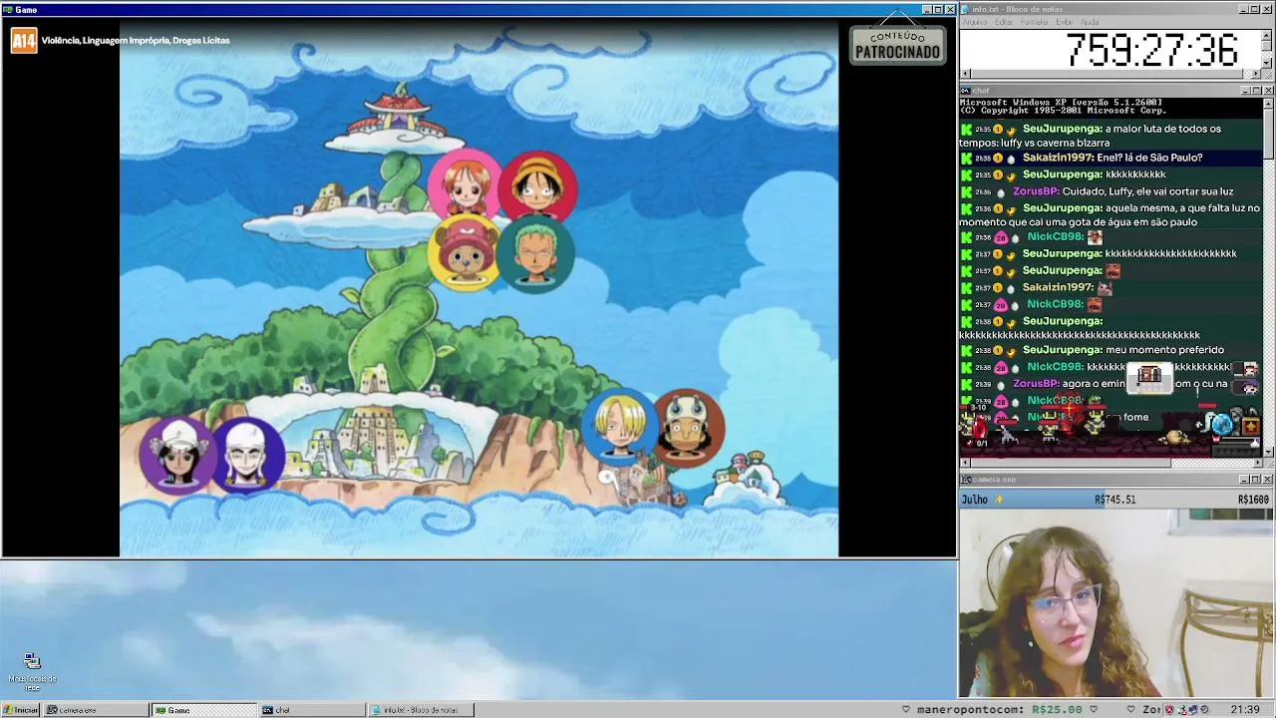Select Luffy's red straw-hat portrait
Viewport: 1276px width, 718px height.
pos(538,185)
